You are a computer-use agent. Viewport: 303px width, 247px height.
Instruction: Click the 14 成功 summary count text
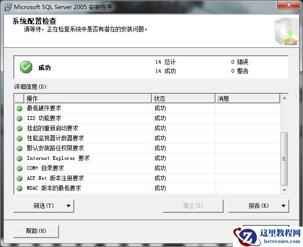pos(166,71)
